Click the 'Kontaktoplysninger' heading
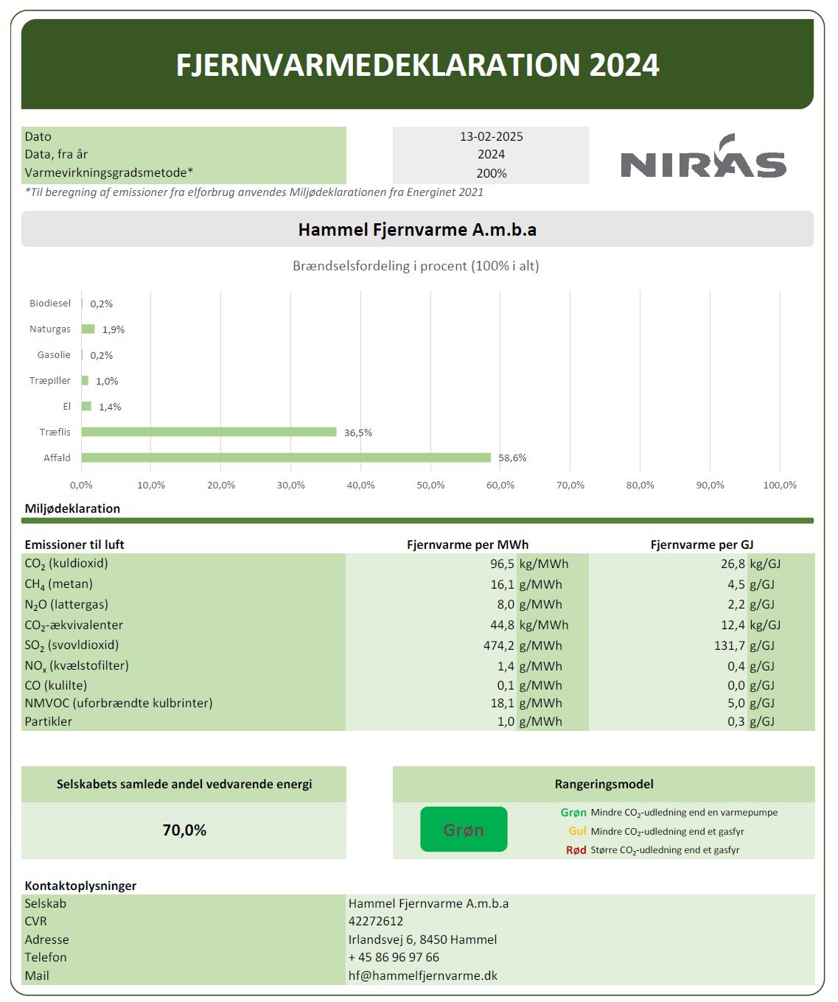The width and height of the screenshot is (838, 1002). click(x=80, y=886)
